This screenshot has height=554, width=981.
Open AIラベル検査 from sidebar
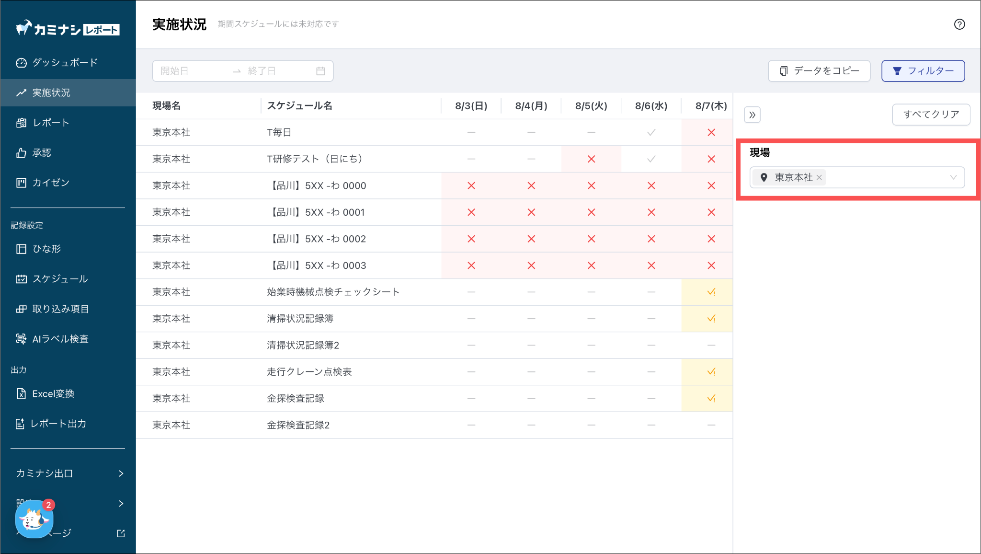[x=60, y=339]
